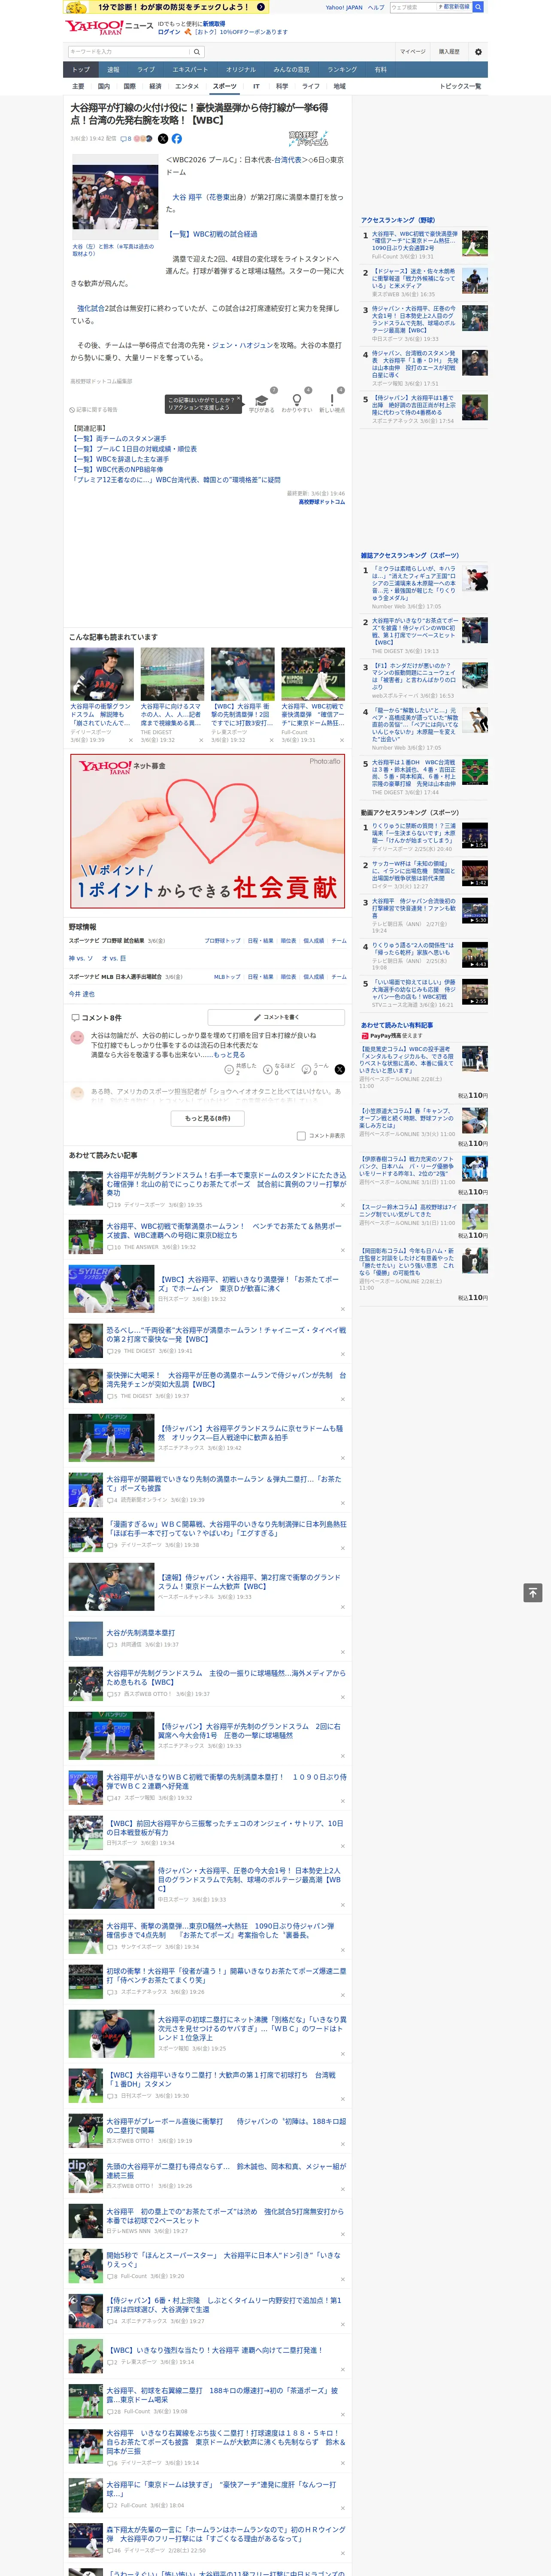Expand comments with もっと見る(8件) button
Image resolution: width=551 pixels, height=2576 pixels.
(x=208, y=1118)
